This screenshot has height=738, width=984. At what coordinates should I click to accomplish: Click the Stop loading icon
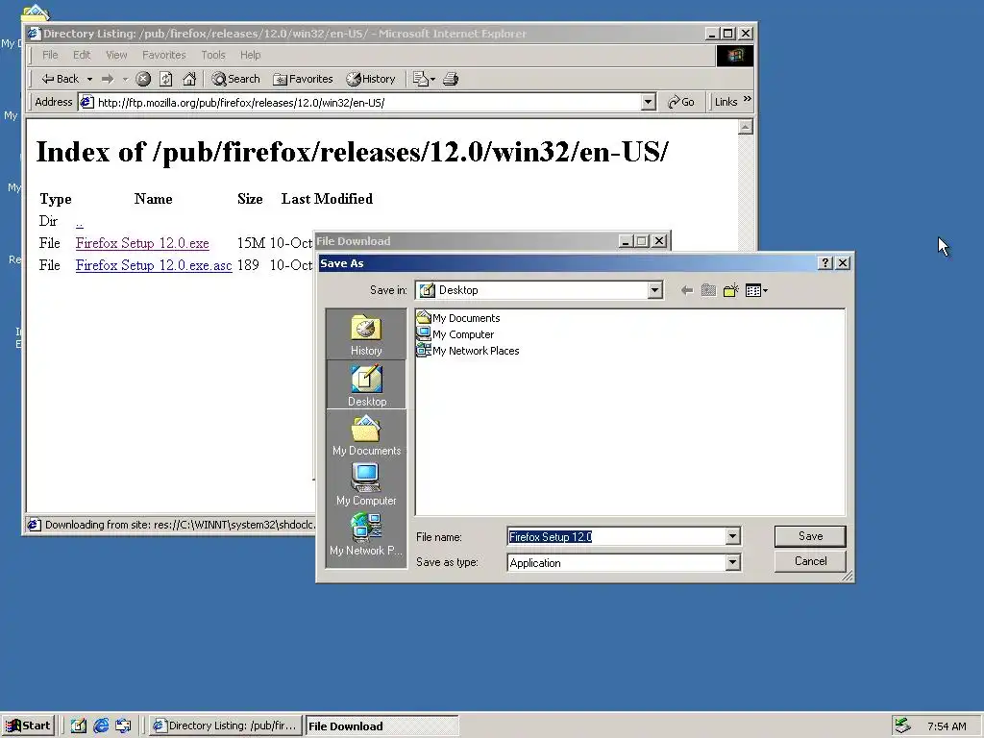pyautogui.click(x=143, y=79)
